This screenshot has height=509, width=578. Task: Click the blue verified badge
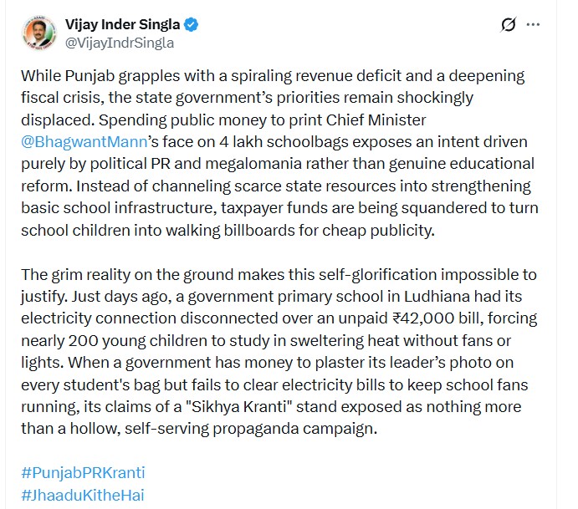(x=192, y=25)
